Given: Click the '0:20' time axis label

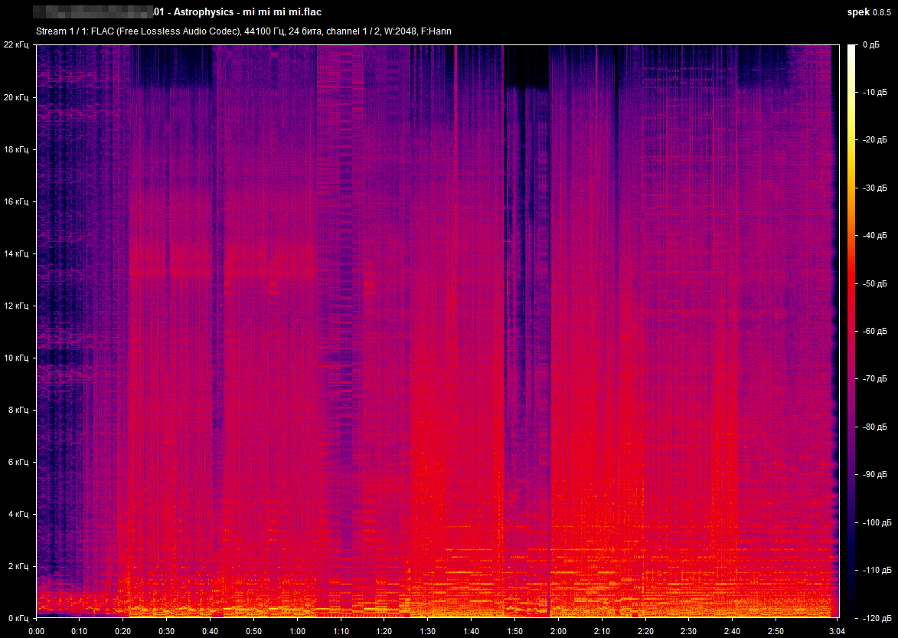Looking at the screenshot, I should coord(123,631).
